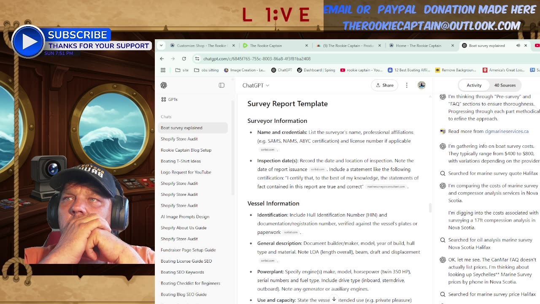540x304 pixels.
Task: Select the 40 Sources tab
Action: (x=505, y=85)
